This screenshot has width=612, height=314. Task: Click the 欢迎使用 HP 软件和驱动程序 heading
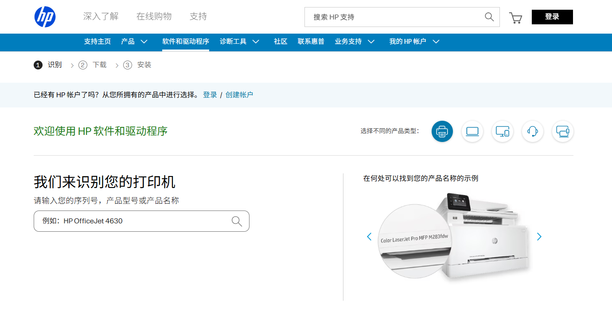[x=101, y=131]
